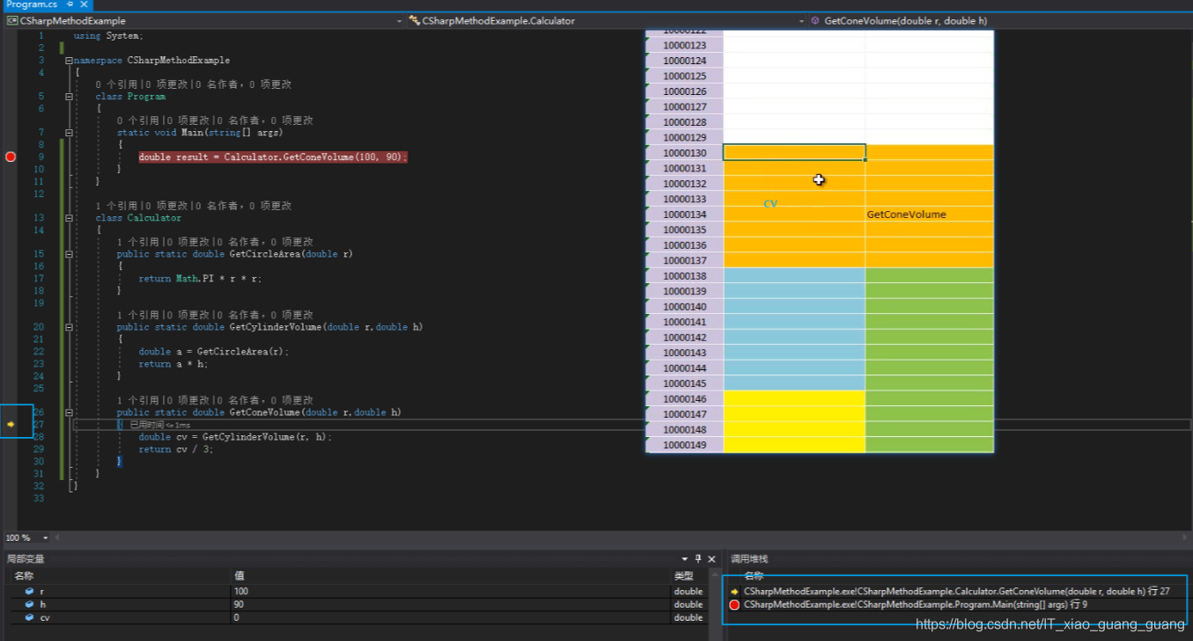
Task: Click the 名称 column header in call stack
Action: pyautogui.click(x=755, y=576)
